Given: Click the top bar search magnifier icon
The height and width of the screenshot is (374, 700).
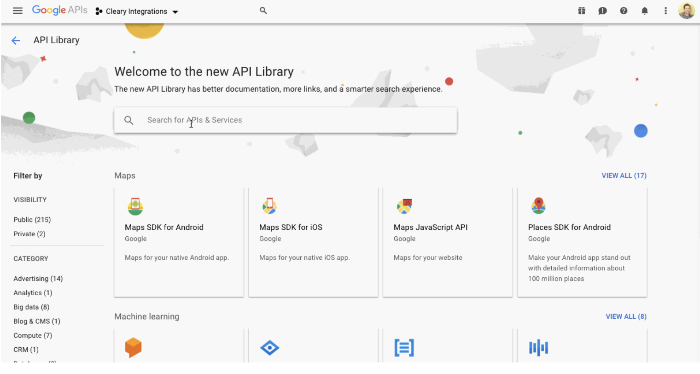Looking at the screenshot, I should pyautogui.click(x=263, y=10).
